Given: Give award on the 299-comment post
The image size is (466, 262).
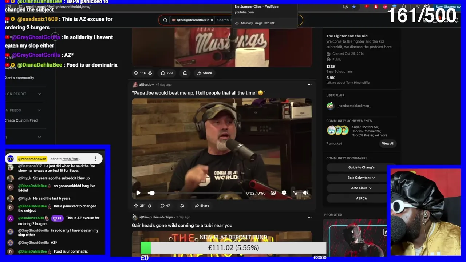Looking at the screenshot, I should (185, 73).
